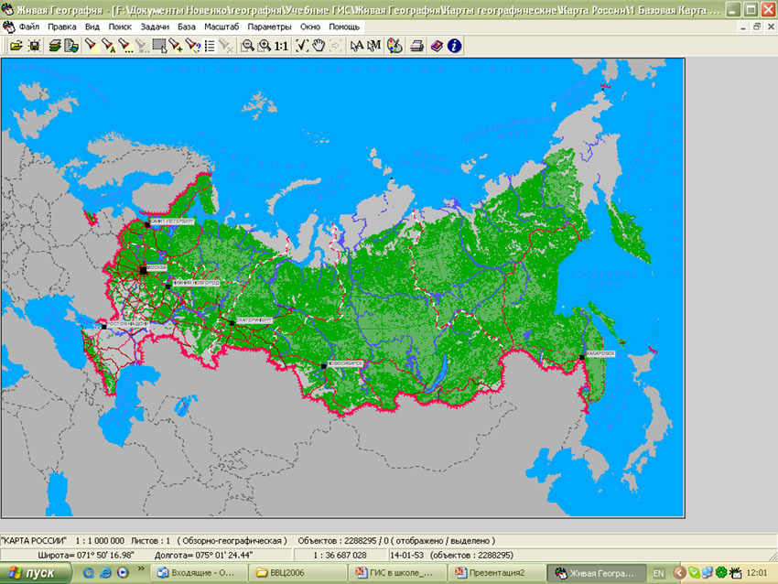Open the Параметры menu
The image size is (778, 584).
point(269,27)
